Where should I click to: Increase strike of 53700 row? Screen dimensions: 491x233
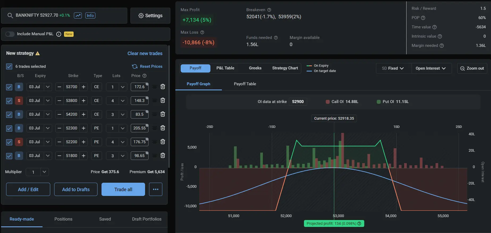83,87
